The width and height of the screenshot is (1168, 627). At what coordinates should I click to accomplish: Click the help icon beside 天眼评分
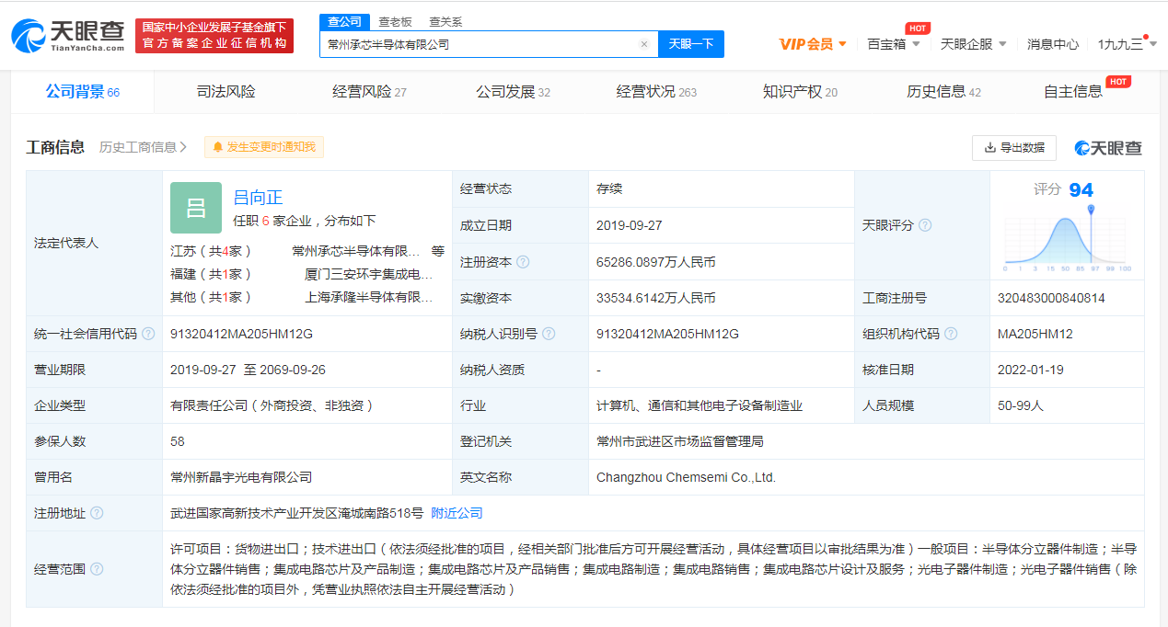(x=925, y=225)
